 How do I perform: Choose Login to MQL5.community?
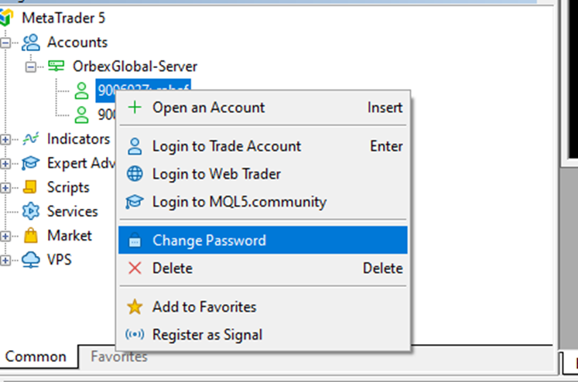coord(263,202)
